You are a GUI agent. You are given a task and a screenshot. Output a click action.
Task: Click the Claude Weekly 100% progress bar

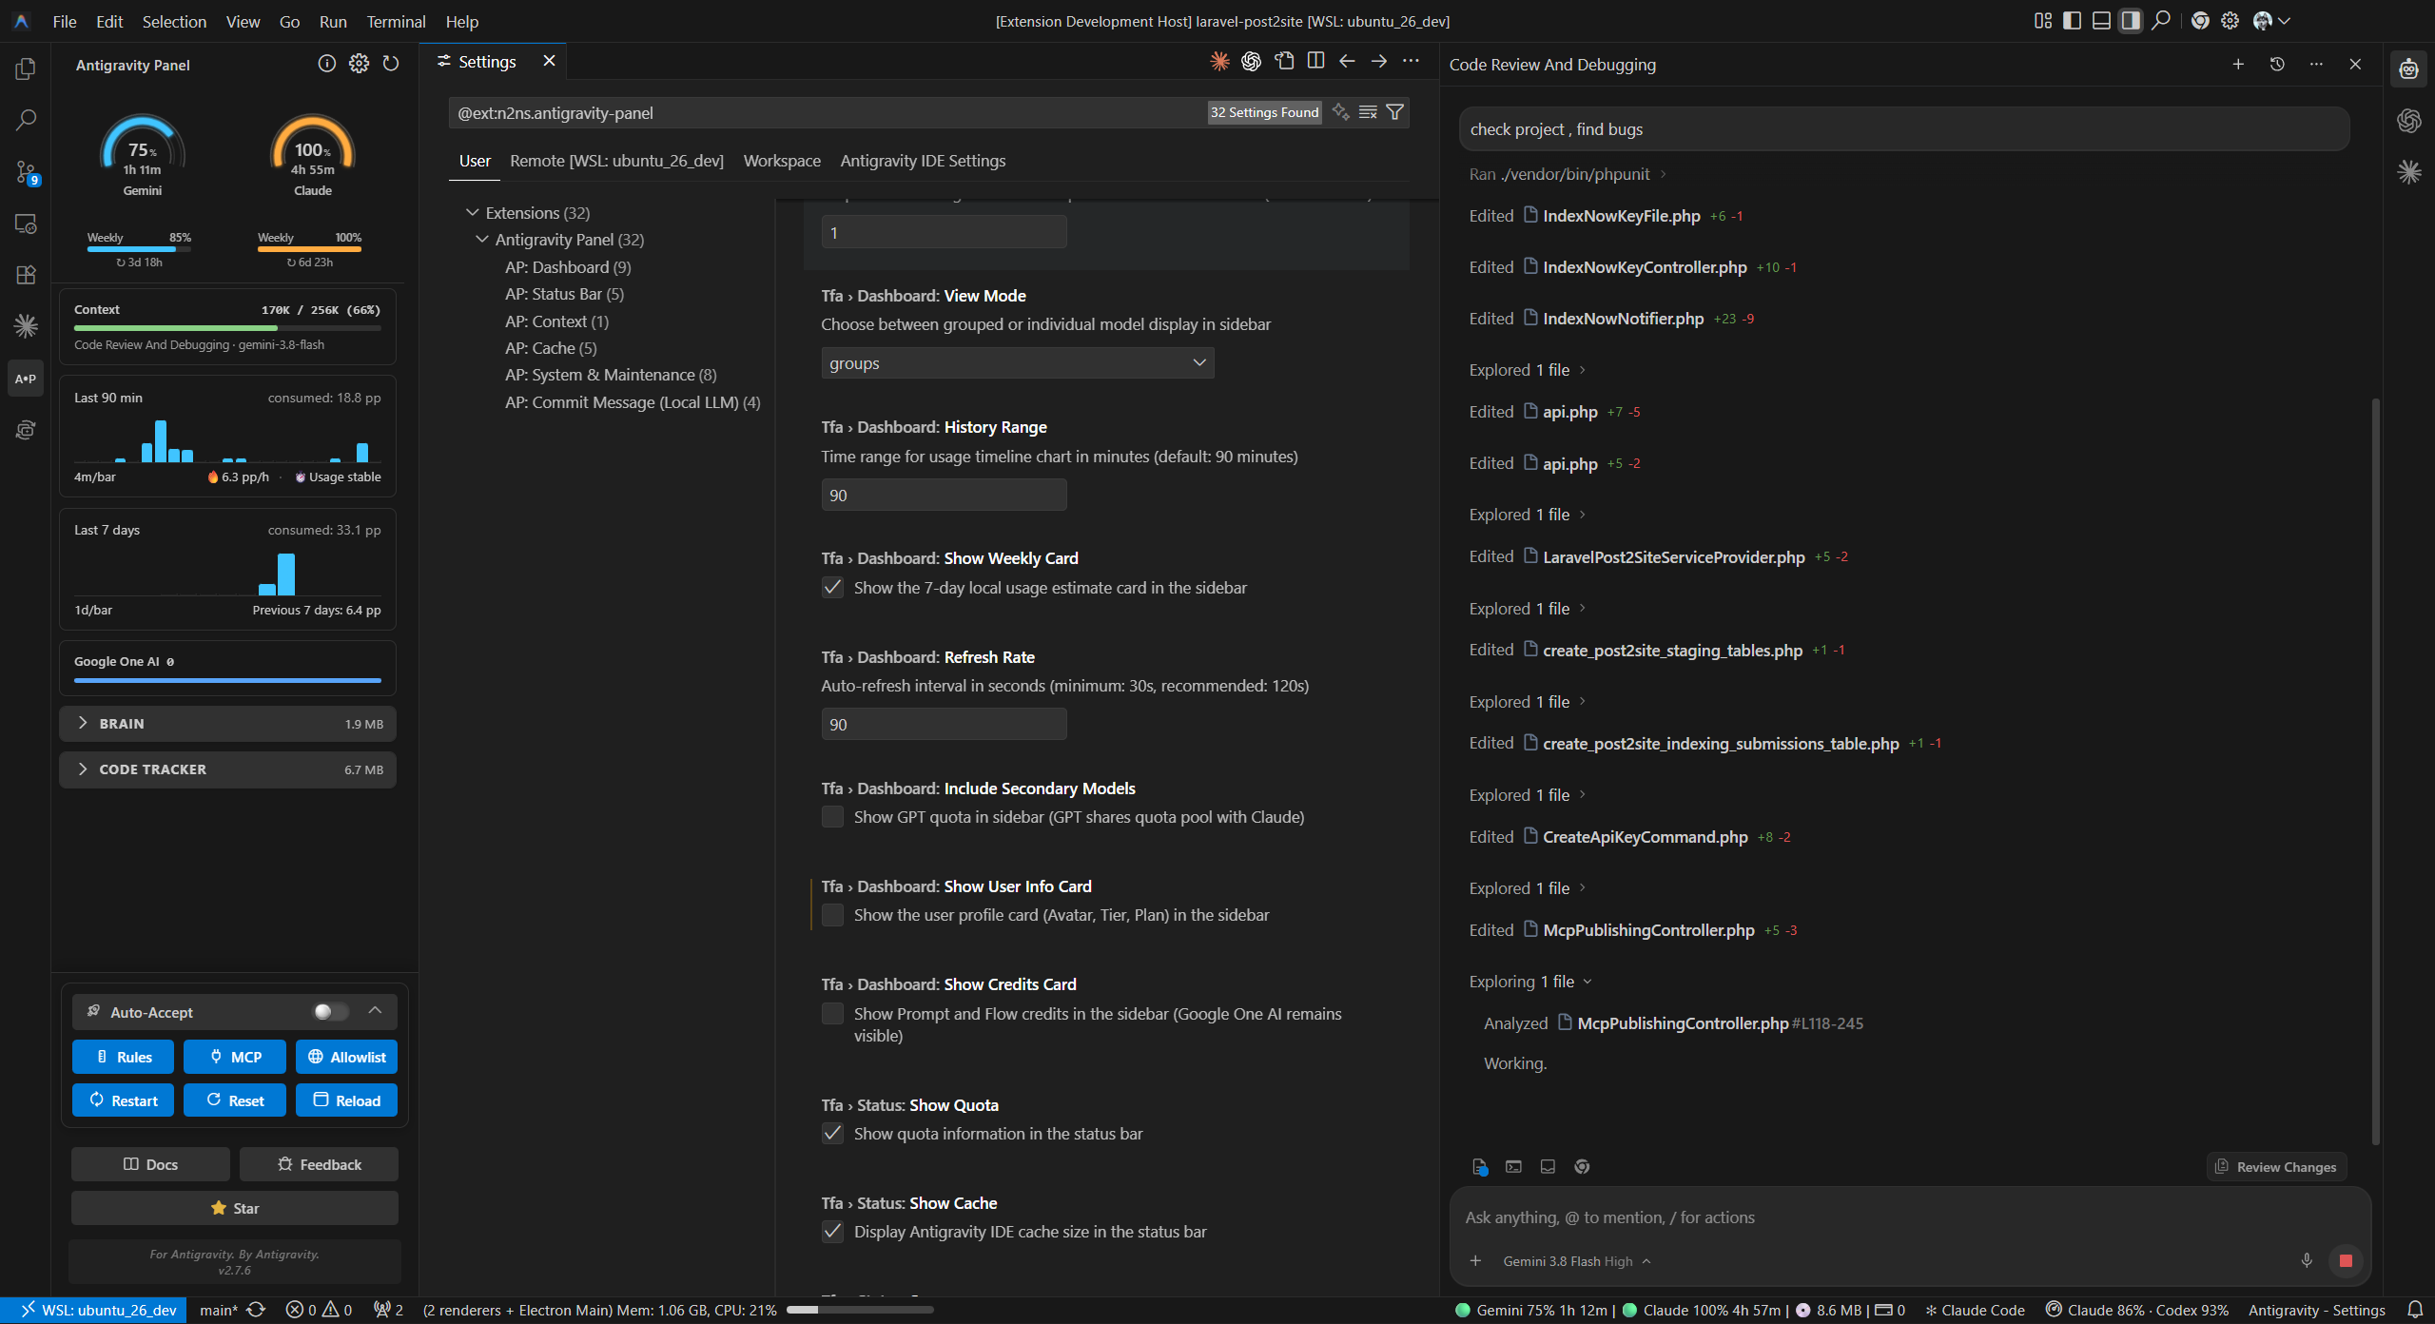click(x=309, y=249)
